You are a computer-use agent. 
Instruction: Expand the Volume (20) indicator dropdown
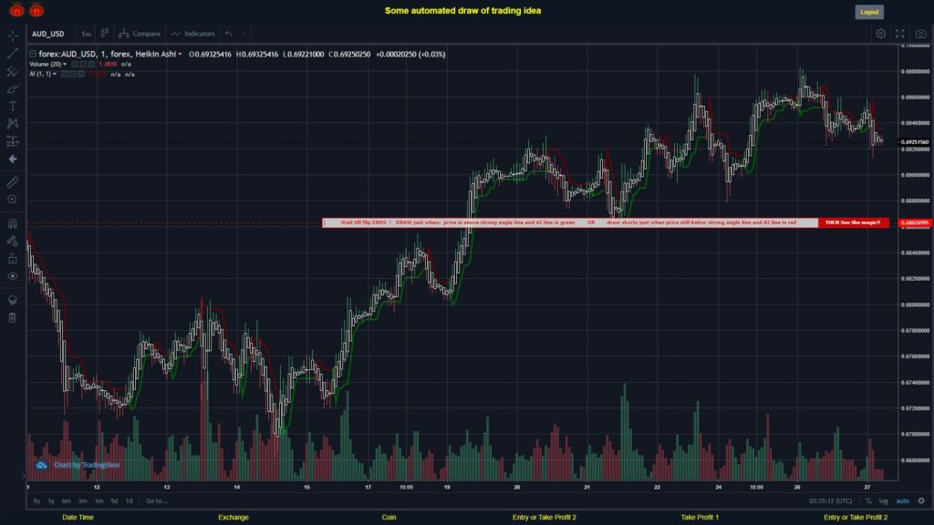click(x=65, y=65)
